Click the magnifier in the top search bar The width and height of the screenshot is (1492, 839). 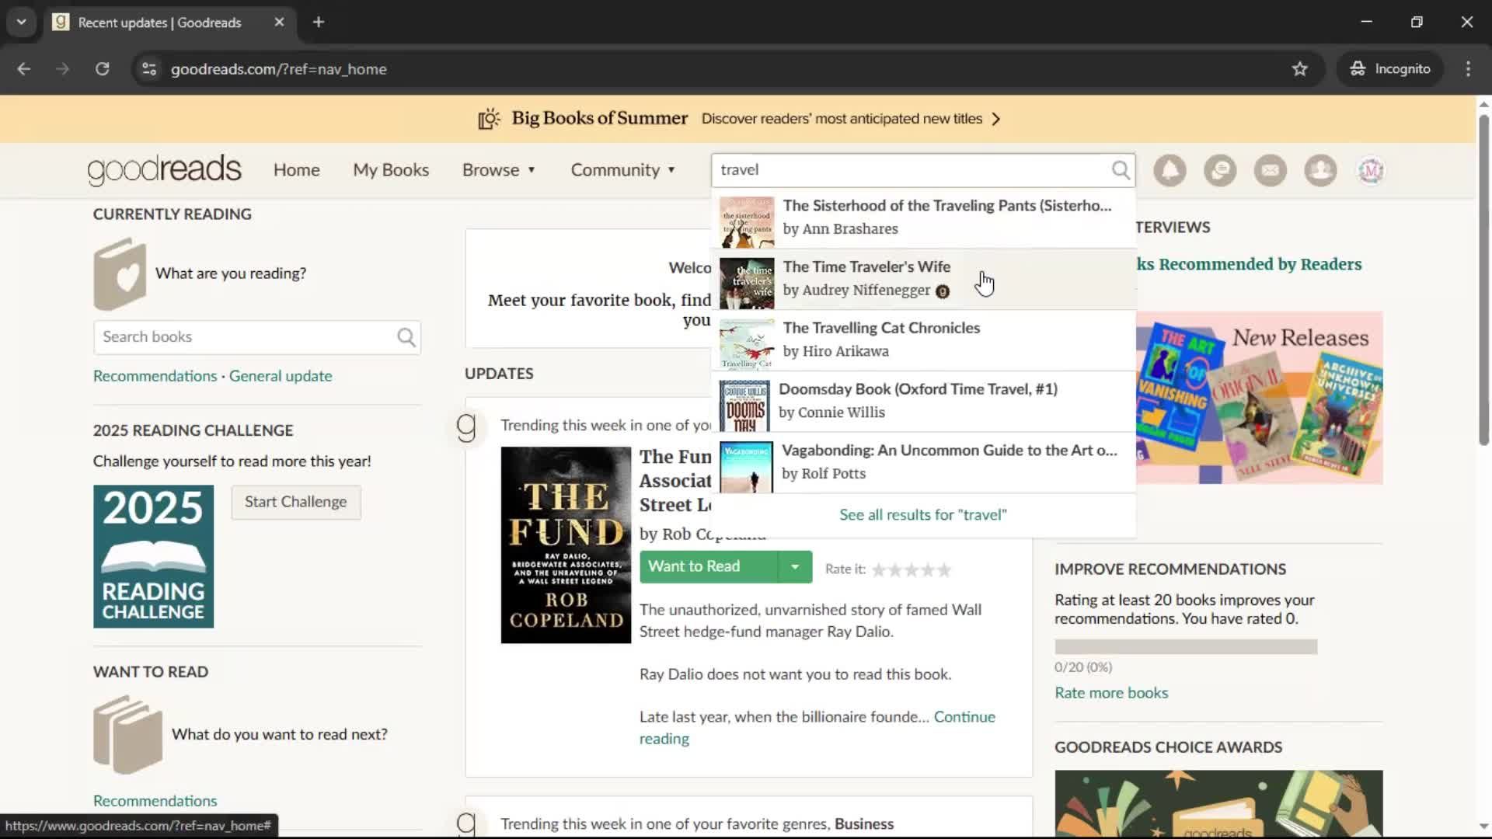[1121, 170]
